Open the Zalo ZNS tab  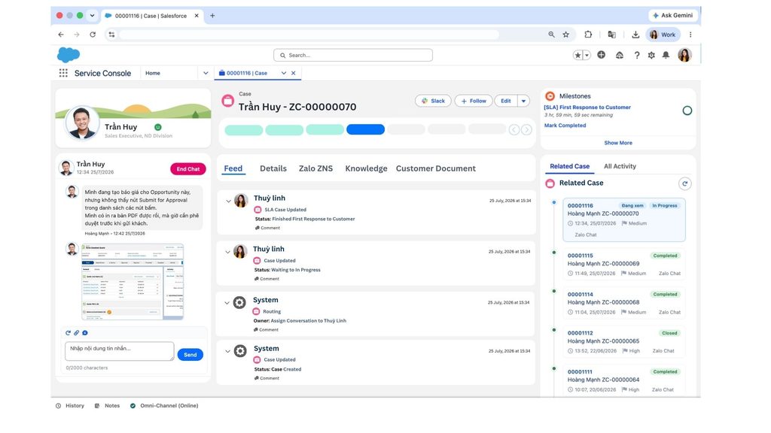pos(315,168)
